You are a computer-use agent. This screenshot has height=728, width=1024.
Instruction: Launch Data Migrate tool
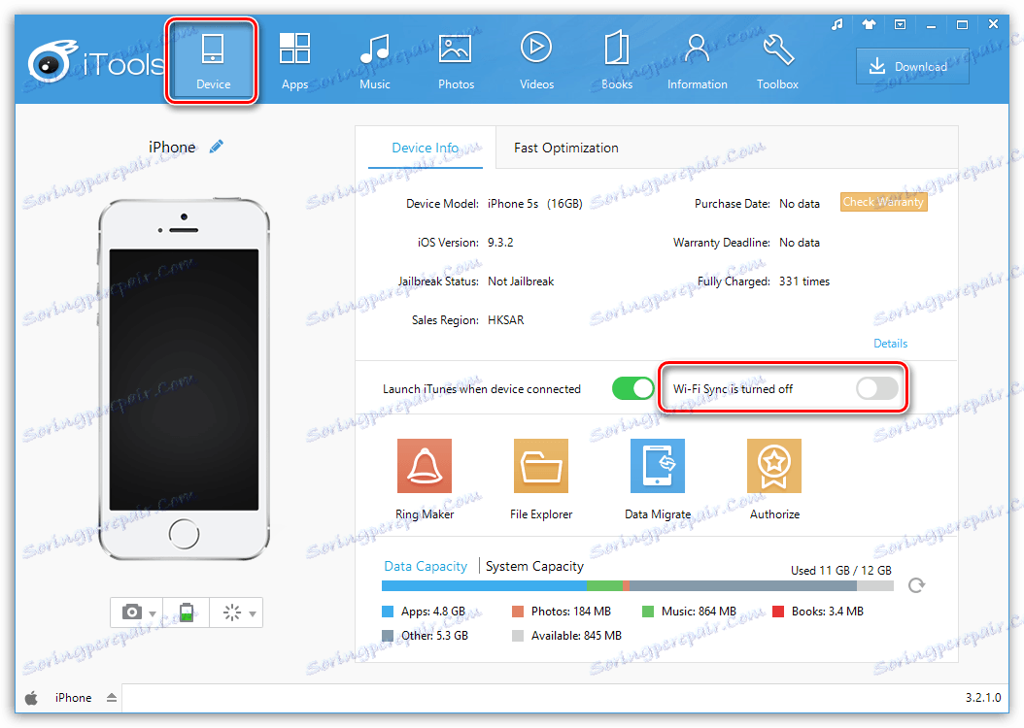pyautogui.click(x=658, y=479)
